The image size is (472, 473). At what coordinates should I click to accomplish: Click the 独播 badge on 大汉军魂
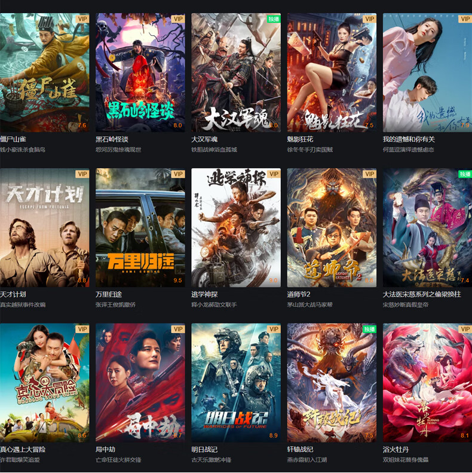(274, 19)
